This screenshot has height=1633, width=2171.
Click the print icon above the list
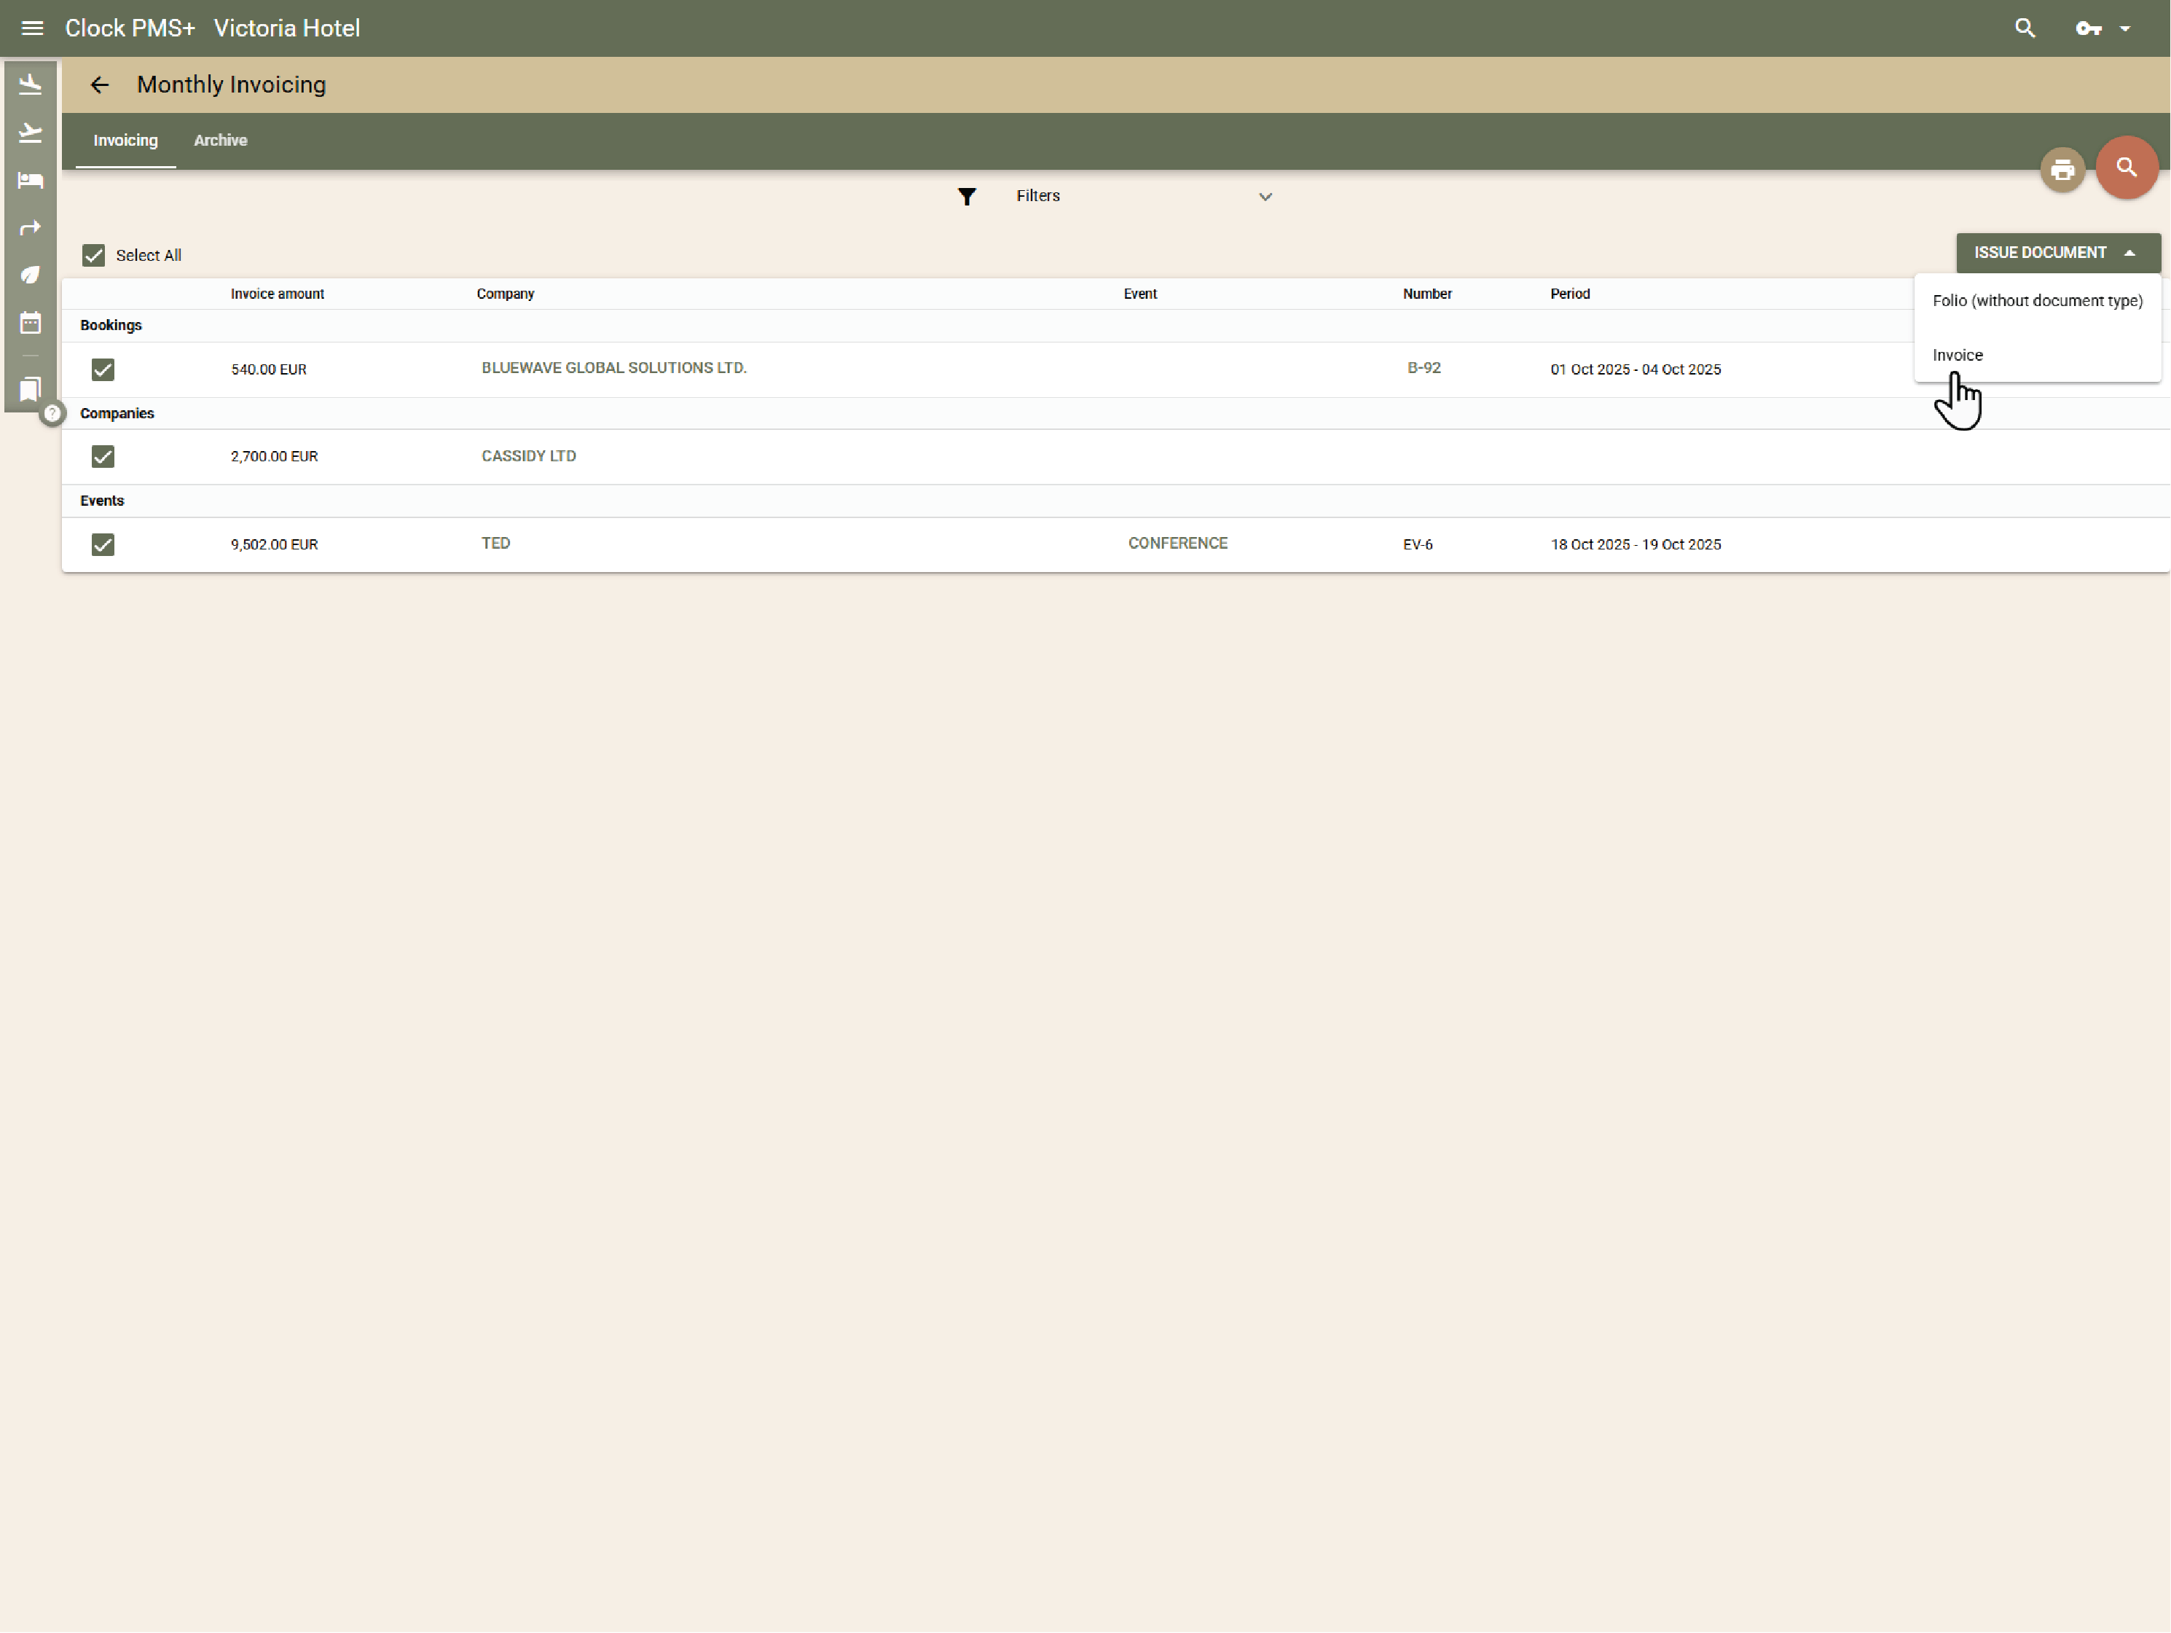pos(2062,169)
